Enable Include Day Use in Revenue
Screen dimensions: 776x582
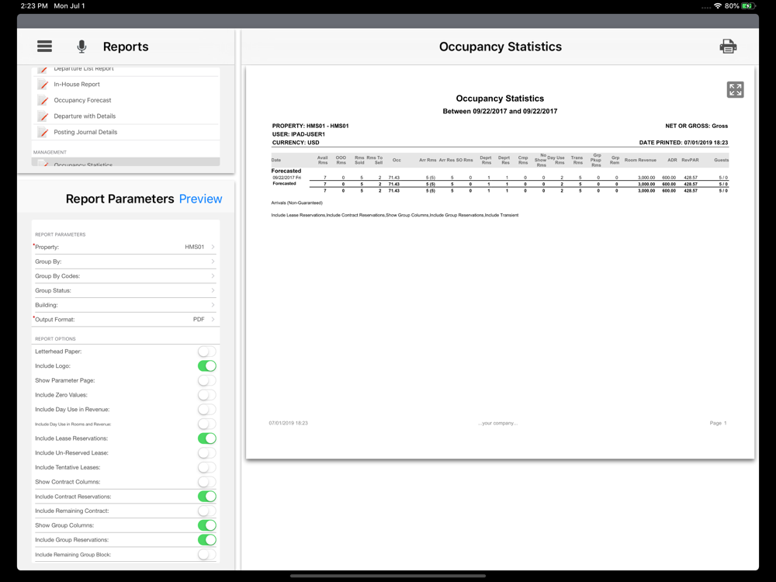(x=207, y=409)
